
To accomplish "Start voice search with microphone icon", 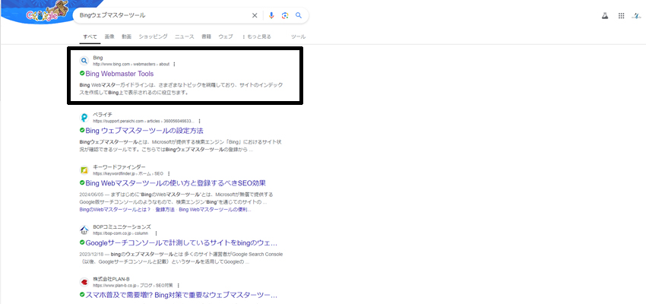I will [271, 16].
